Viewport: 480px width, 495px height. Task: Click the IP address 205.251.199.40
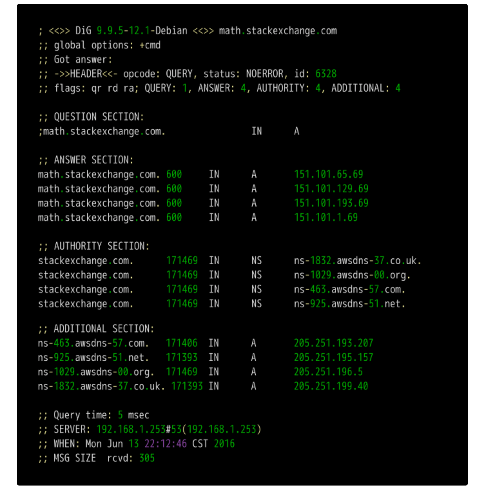point(331,387)
